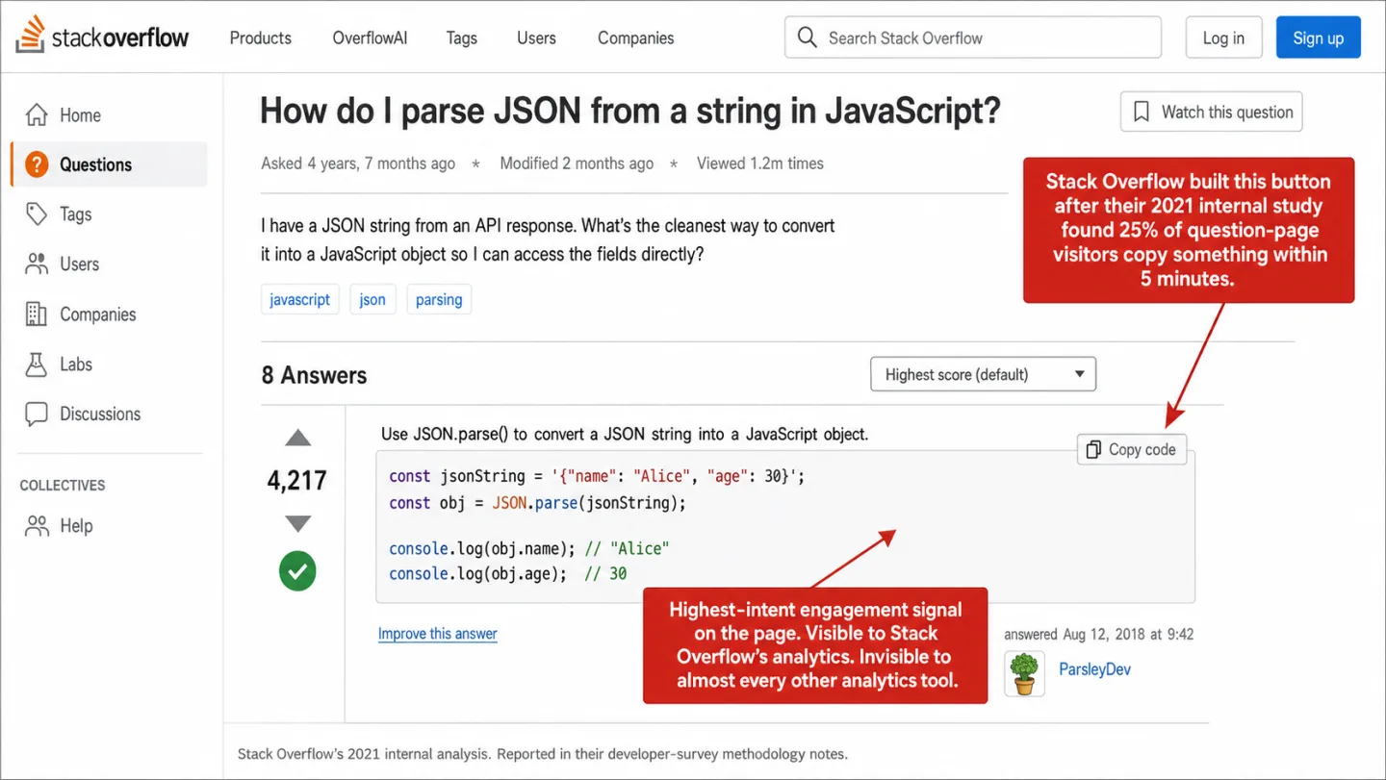
Task: Click 'Viewed 1.2m times' text
Action: coord(760,164)
